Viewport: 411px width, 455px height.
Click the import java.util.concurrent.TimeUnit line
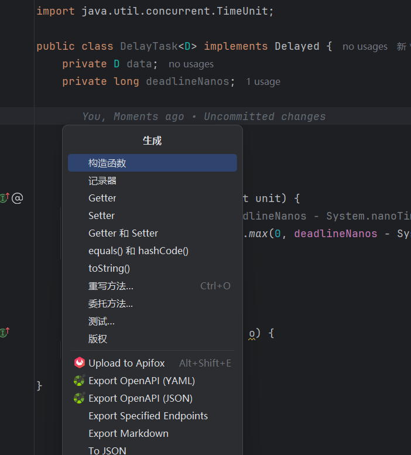point(155,11)
